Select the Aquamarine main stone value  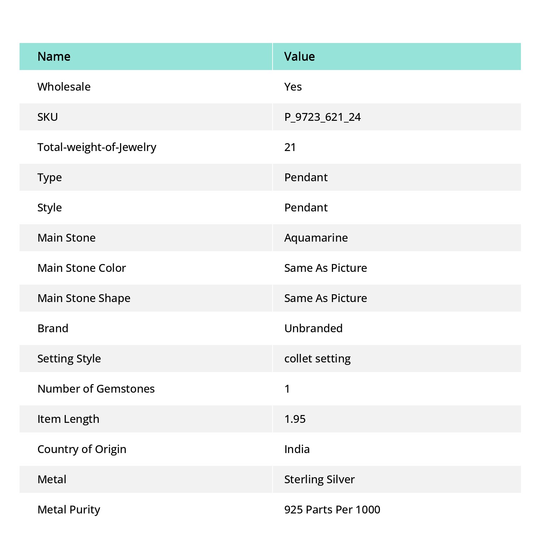click(x=316, y=238)
